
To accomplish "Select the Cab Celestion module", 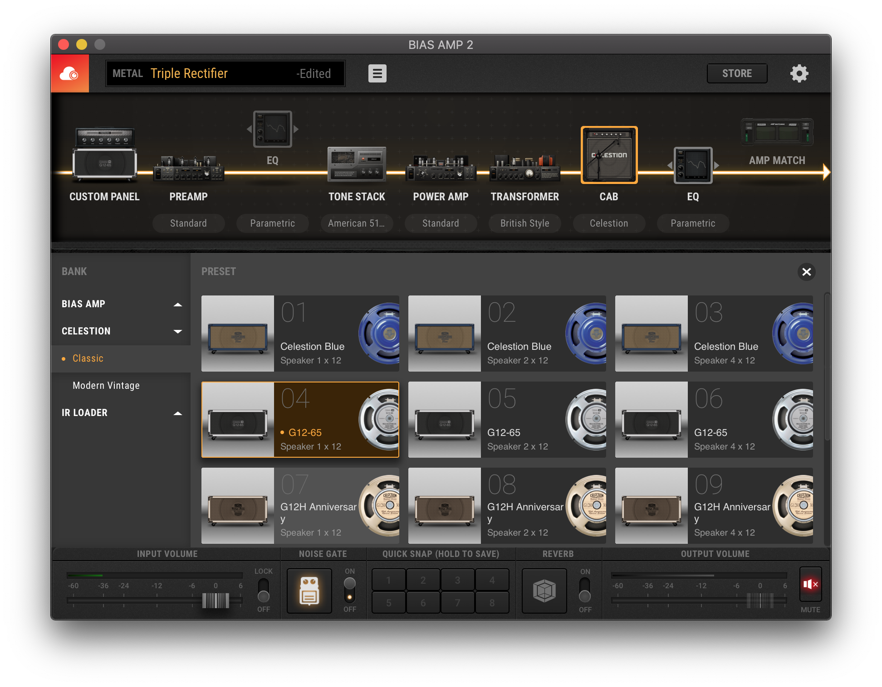I will (x=609, y=155).
